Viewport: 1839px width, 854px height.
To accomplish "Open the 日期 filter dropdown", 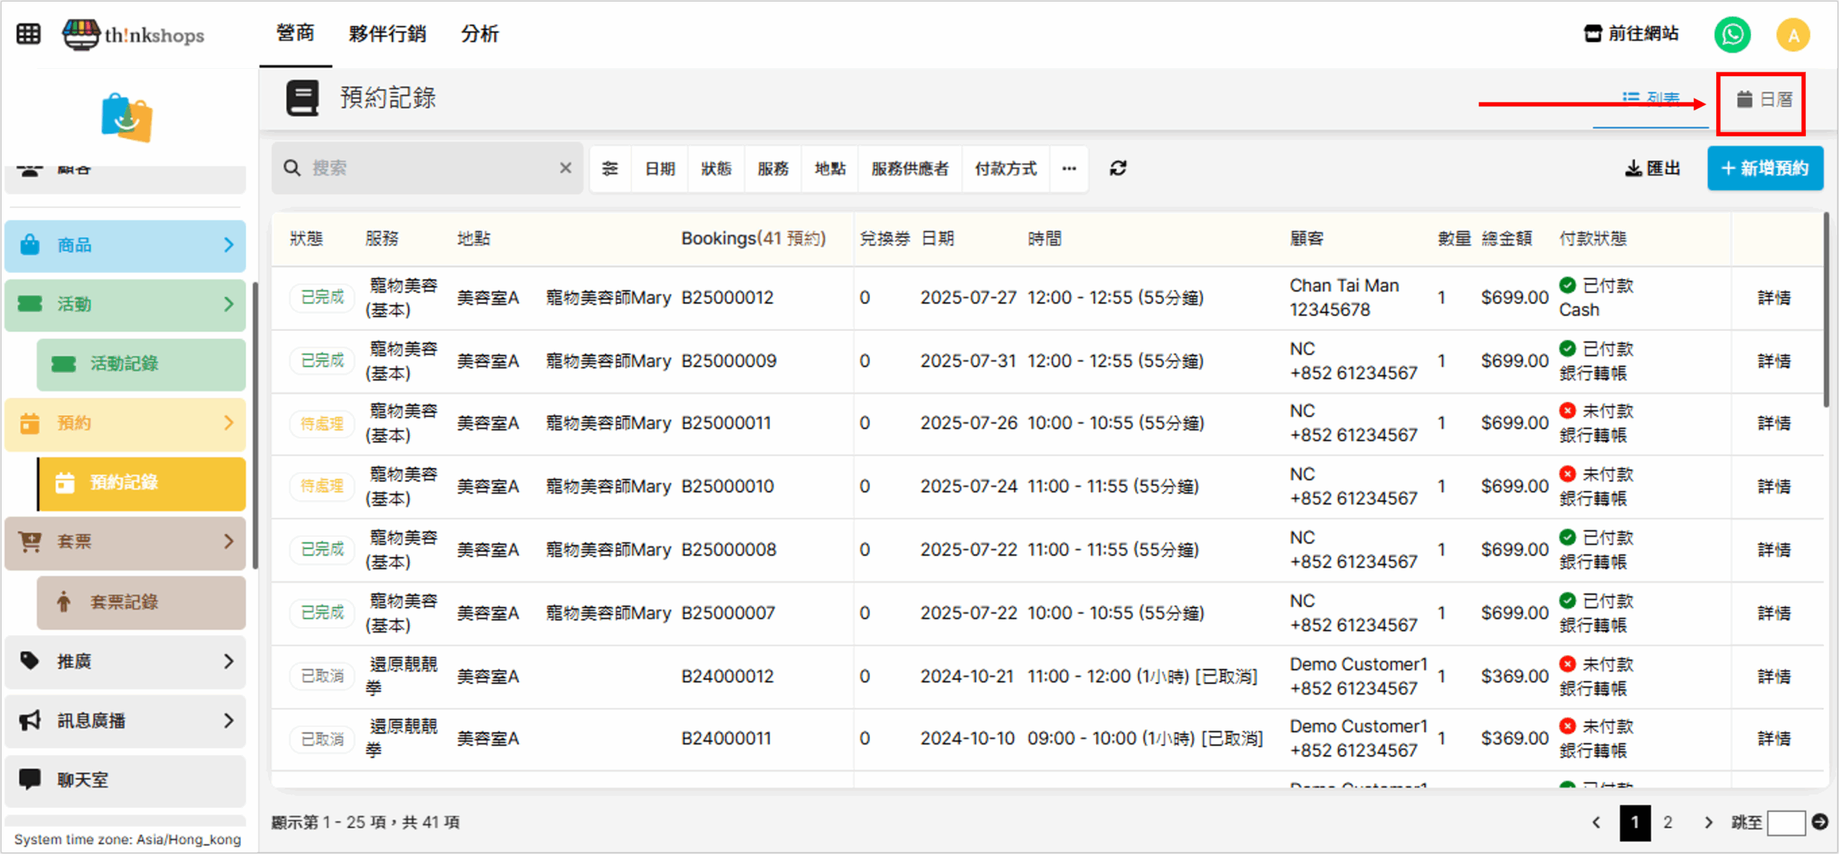I will tap(659, 168).
